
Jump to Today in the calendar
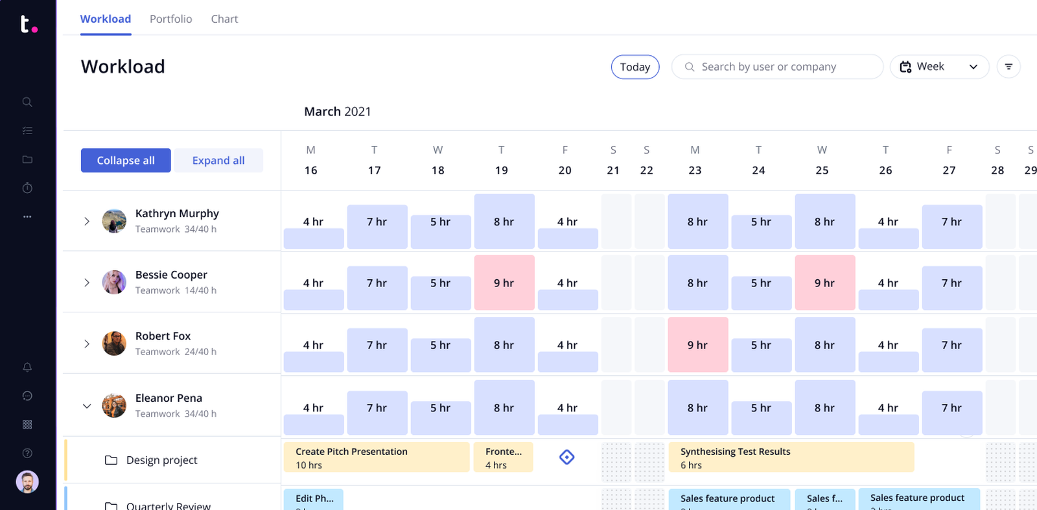point(635,67)
